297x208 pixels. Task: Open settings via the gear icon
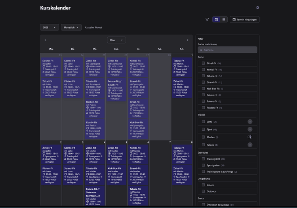(258, 8)
